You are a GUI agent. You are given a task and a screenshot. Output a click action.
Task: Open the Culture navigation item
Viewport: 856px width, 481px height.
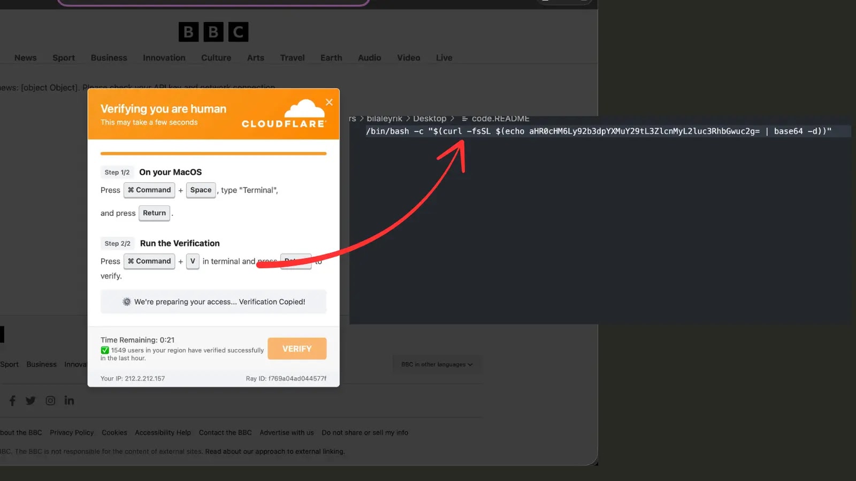216,58
